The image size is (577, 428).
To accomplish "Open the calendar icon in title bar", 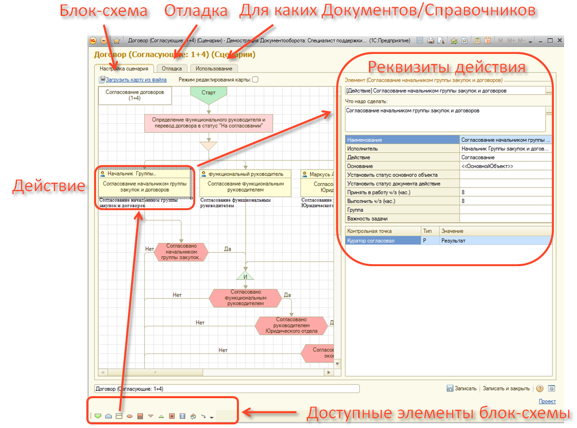I will coord(487,41).
